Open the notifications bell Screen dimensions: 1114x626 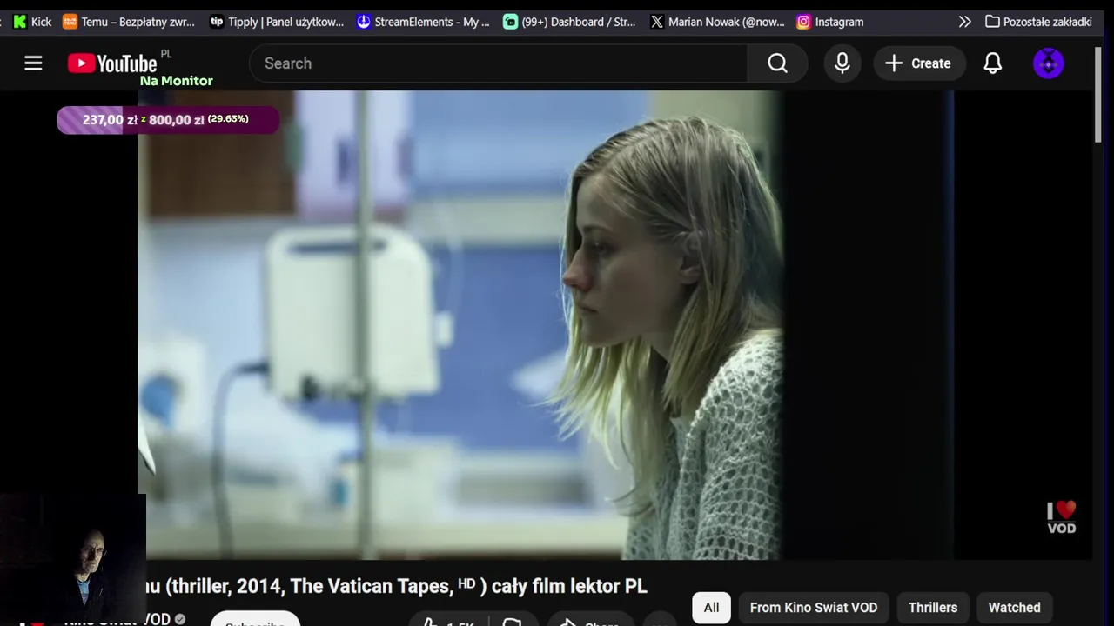993,63
